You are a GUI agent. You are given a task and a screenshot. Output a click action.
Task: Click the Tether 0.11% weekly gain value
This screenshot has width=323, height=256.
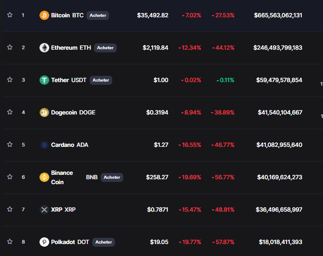225,80
